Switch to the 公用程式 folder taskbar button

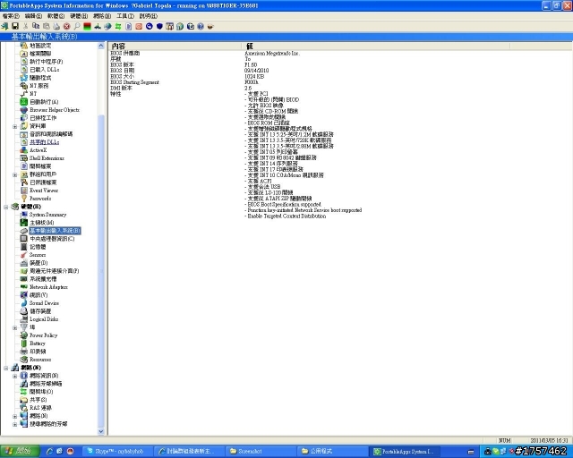(332, 452)
